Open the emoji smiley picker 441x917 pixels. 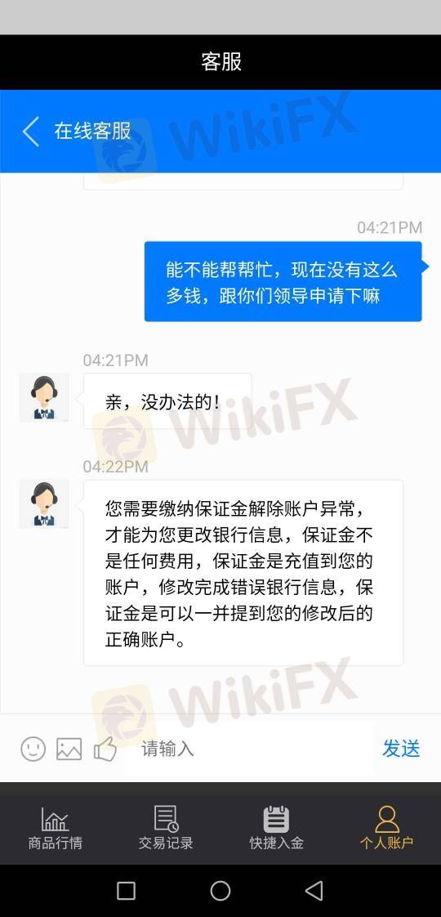coord(33,749)
